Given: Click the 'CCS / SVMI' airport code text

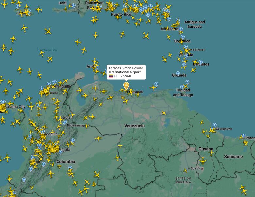Looking at the screenshot, I should [123, 76].
